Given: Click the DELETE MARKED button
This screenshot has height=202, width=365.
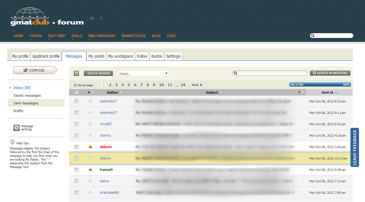Looking at the screenshot, I should [98, 73].
